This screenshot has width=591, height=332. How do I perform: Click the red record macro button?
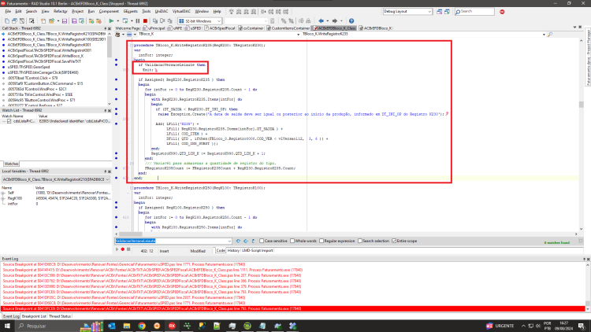click(x=122, y=249)
